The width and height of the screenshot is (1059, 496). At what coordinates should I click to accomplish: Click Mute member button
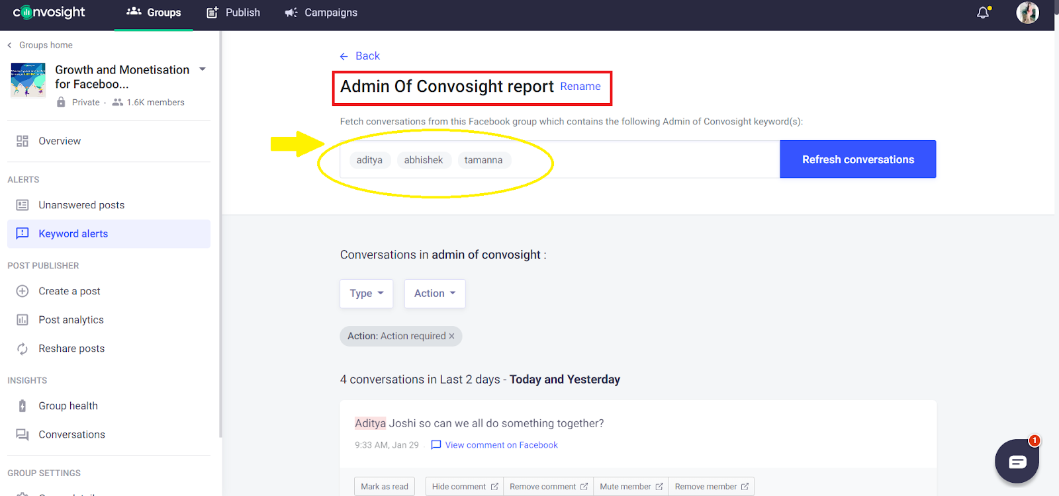click(x=631, y=487)
